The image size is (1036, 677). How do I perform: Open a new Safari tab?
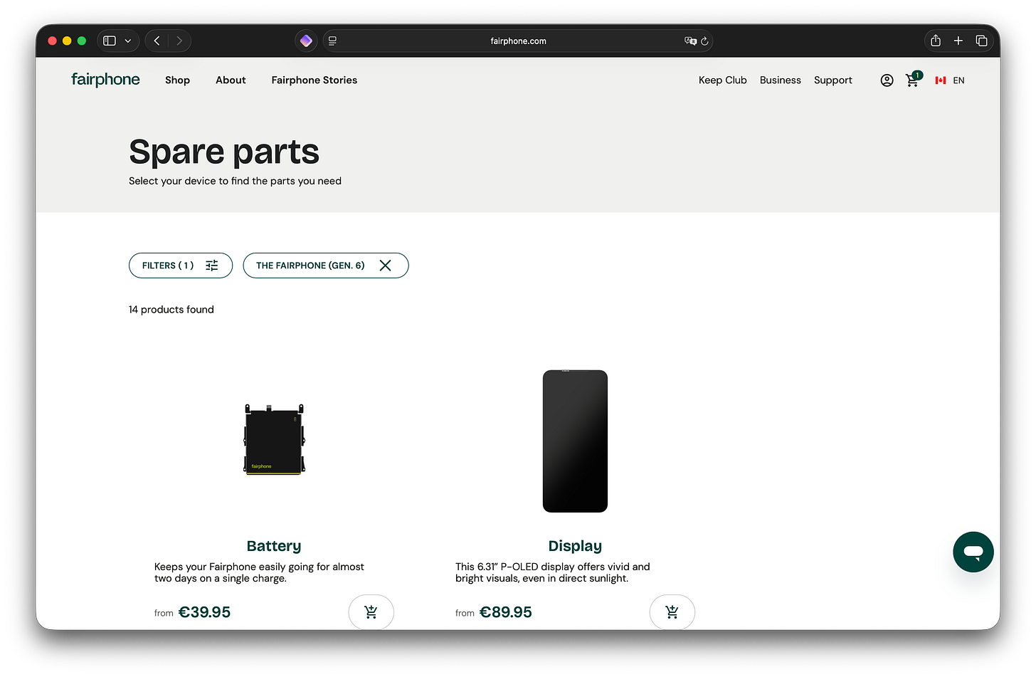958,41
